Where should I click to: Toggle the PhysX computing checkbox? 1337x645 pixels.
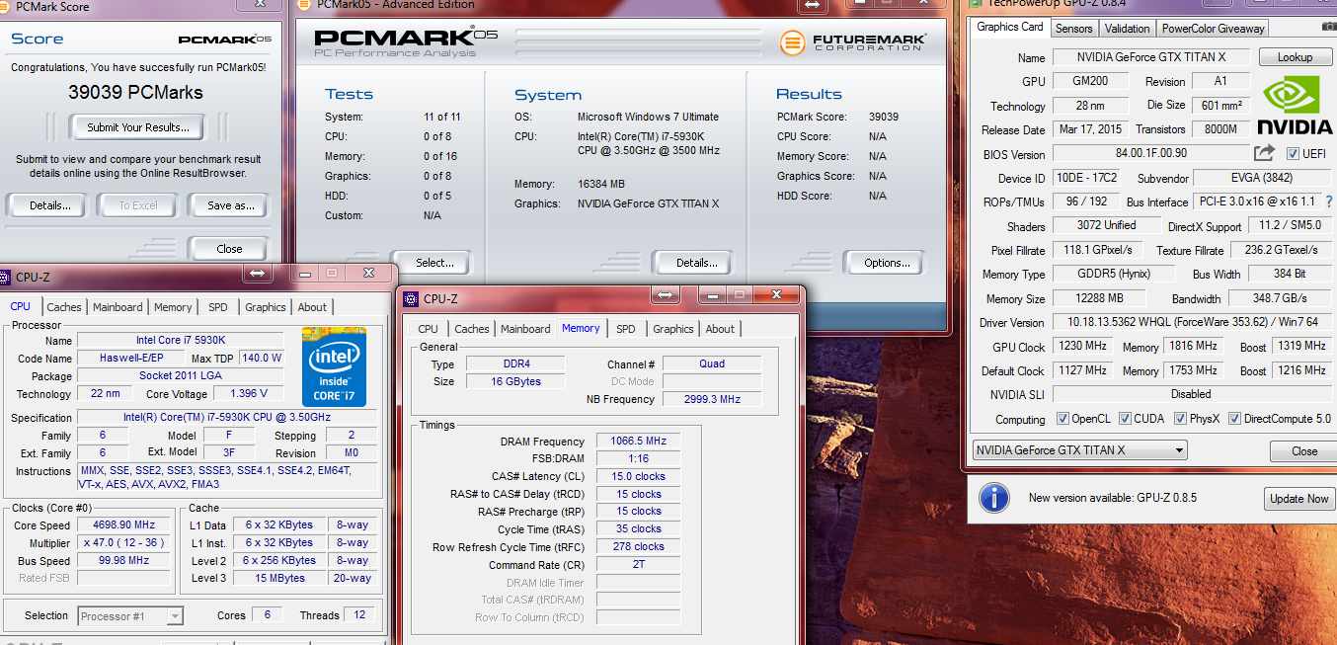point(1179,419)
